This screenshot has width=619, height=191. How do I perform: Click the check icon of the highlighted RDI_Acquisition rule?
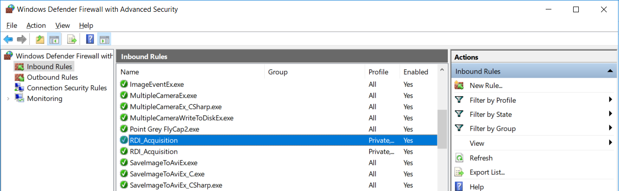(x=124, y=140)
